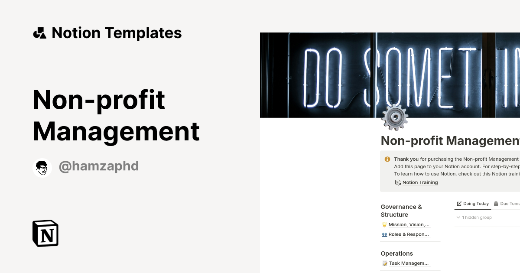520x273 pixels.
Task: Click the people emoji beside Roles
Action: click(384, 234)
